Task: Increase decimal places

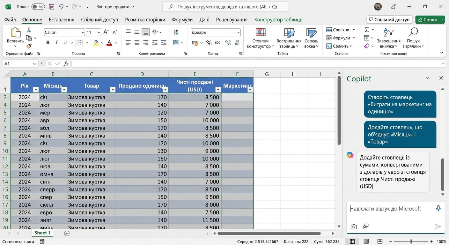Action: click(228, 43)
